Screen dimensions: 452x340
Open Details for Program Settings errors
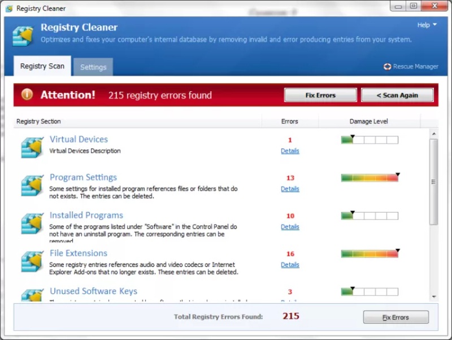click(x=290, y=189)
